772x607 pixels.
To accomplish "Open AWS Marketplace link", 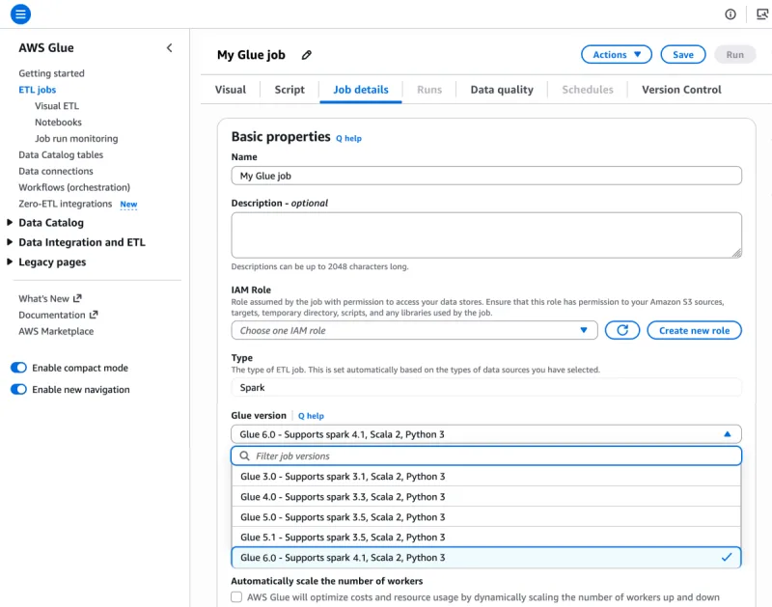I will [x=56, y=331].
